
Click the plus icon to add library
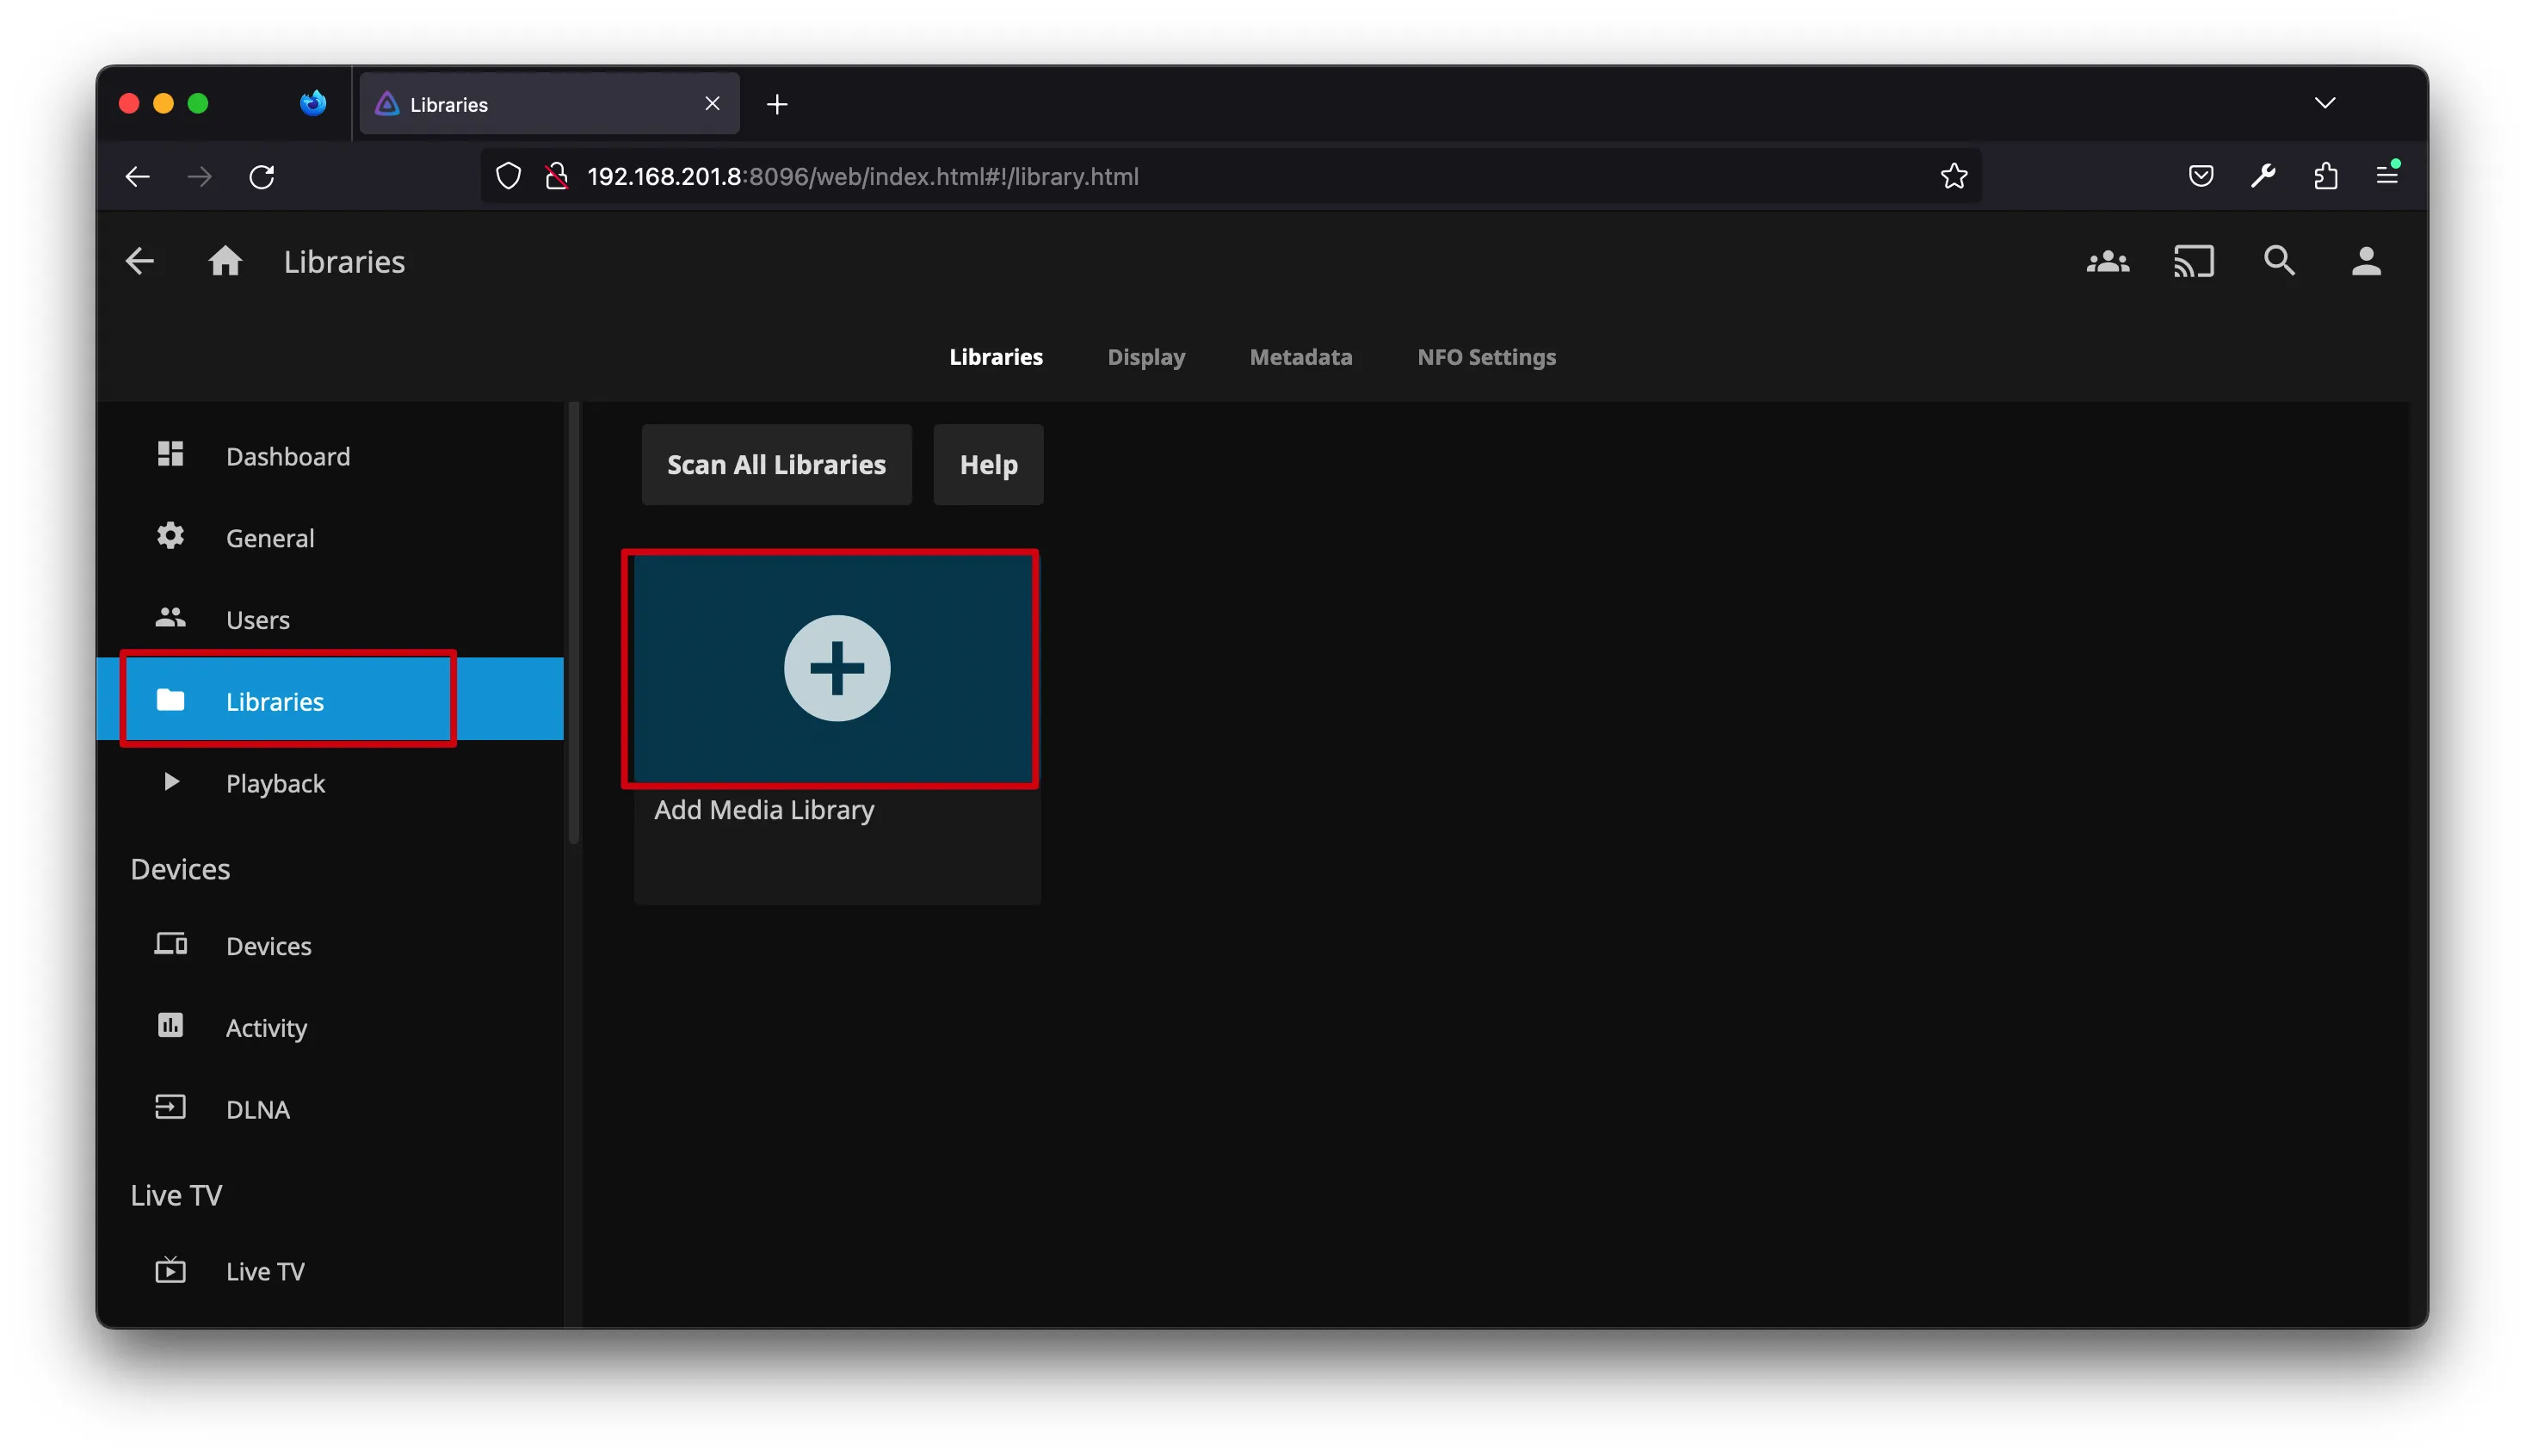pyautogui.click(x=837, y=668)
